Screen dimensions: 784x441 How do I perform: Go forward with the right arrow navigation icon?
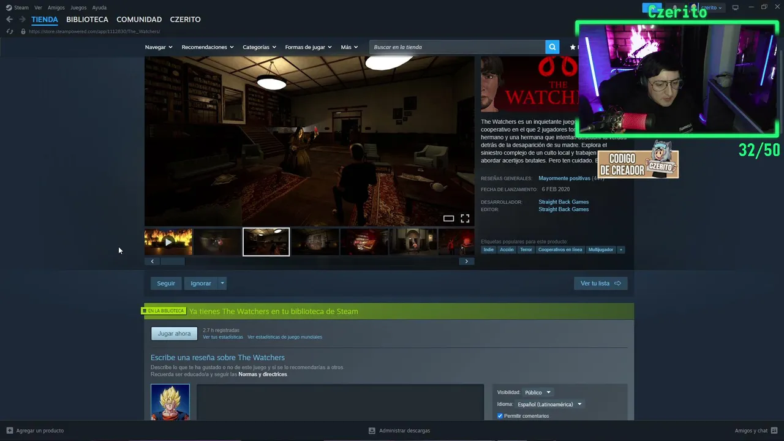[x=23, y=19]
